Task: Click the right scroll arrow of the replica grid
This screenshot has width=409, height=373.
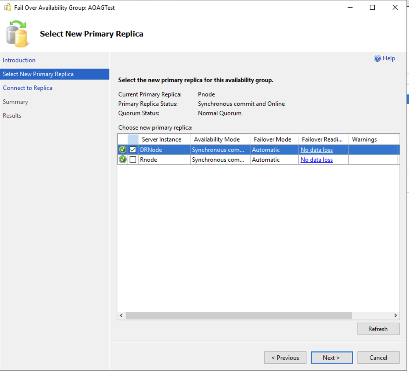Action: tap(396, 315)
